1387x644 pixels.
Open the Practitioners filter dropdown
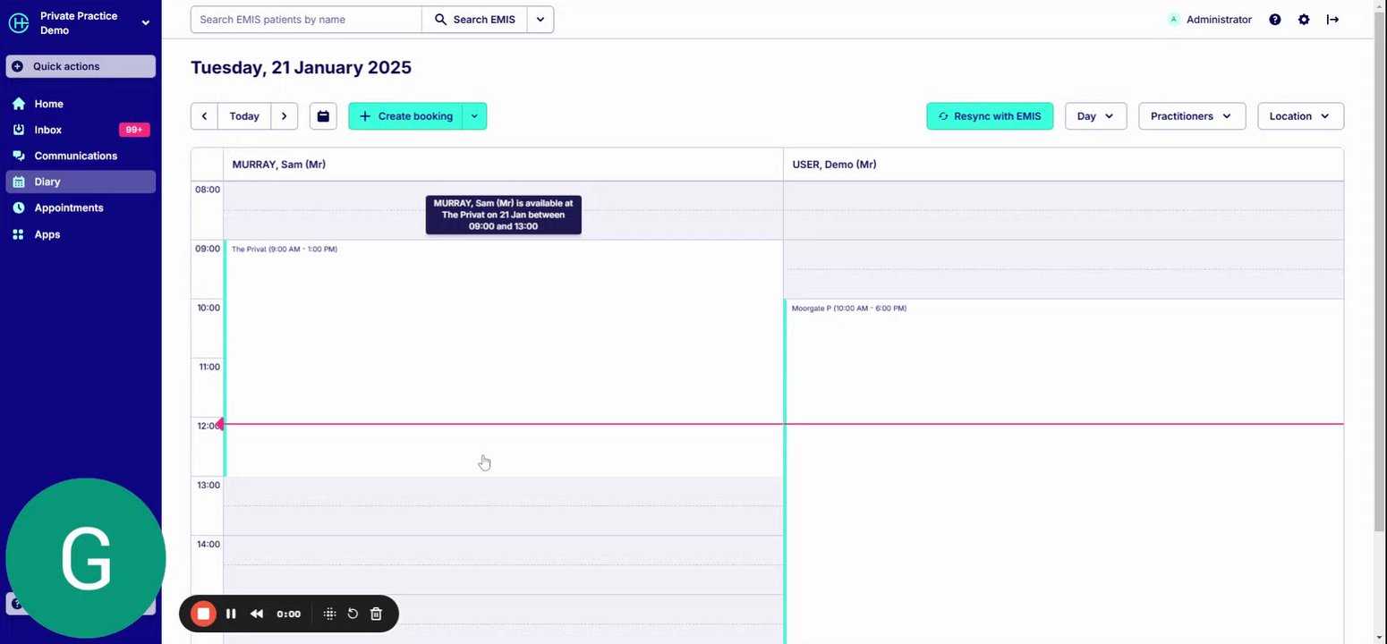[x=1192, y=116]
